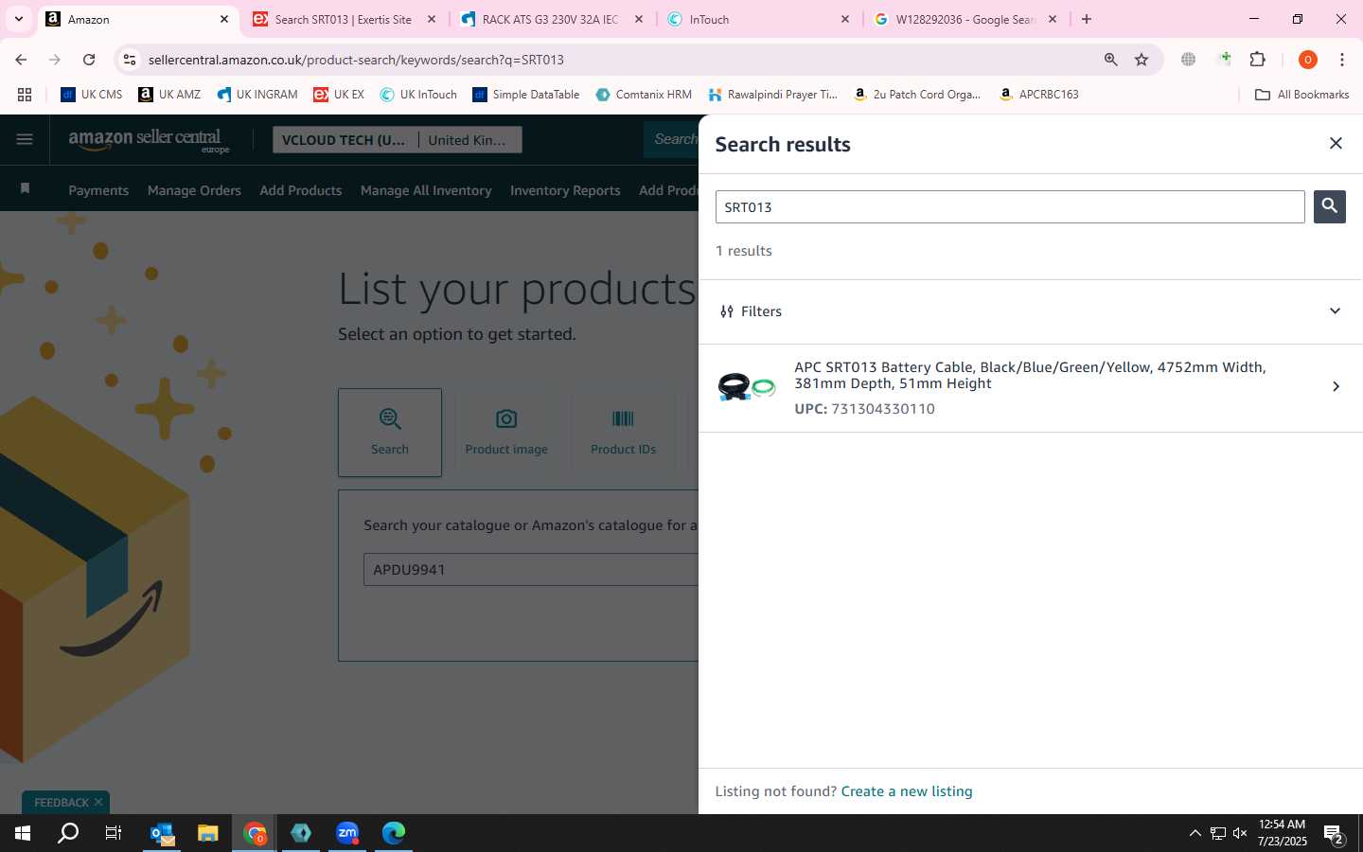The height and width of the screenshot is (852, 1363).
Task: Open UK AMZ bookmark
Action: coord(169,95)
